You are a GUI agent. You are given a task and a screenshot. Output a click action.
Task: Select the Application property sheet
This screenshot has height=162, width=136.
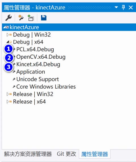[31, 72]
